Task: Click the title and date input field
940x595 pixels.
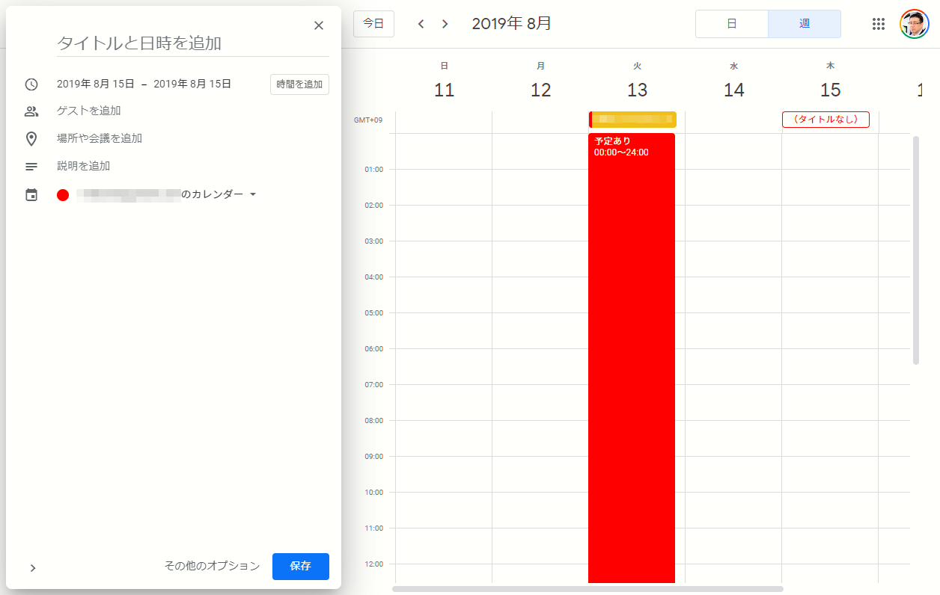Action: pyautogui.click(x=193, y=43)
